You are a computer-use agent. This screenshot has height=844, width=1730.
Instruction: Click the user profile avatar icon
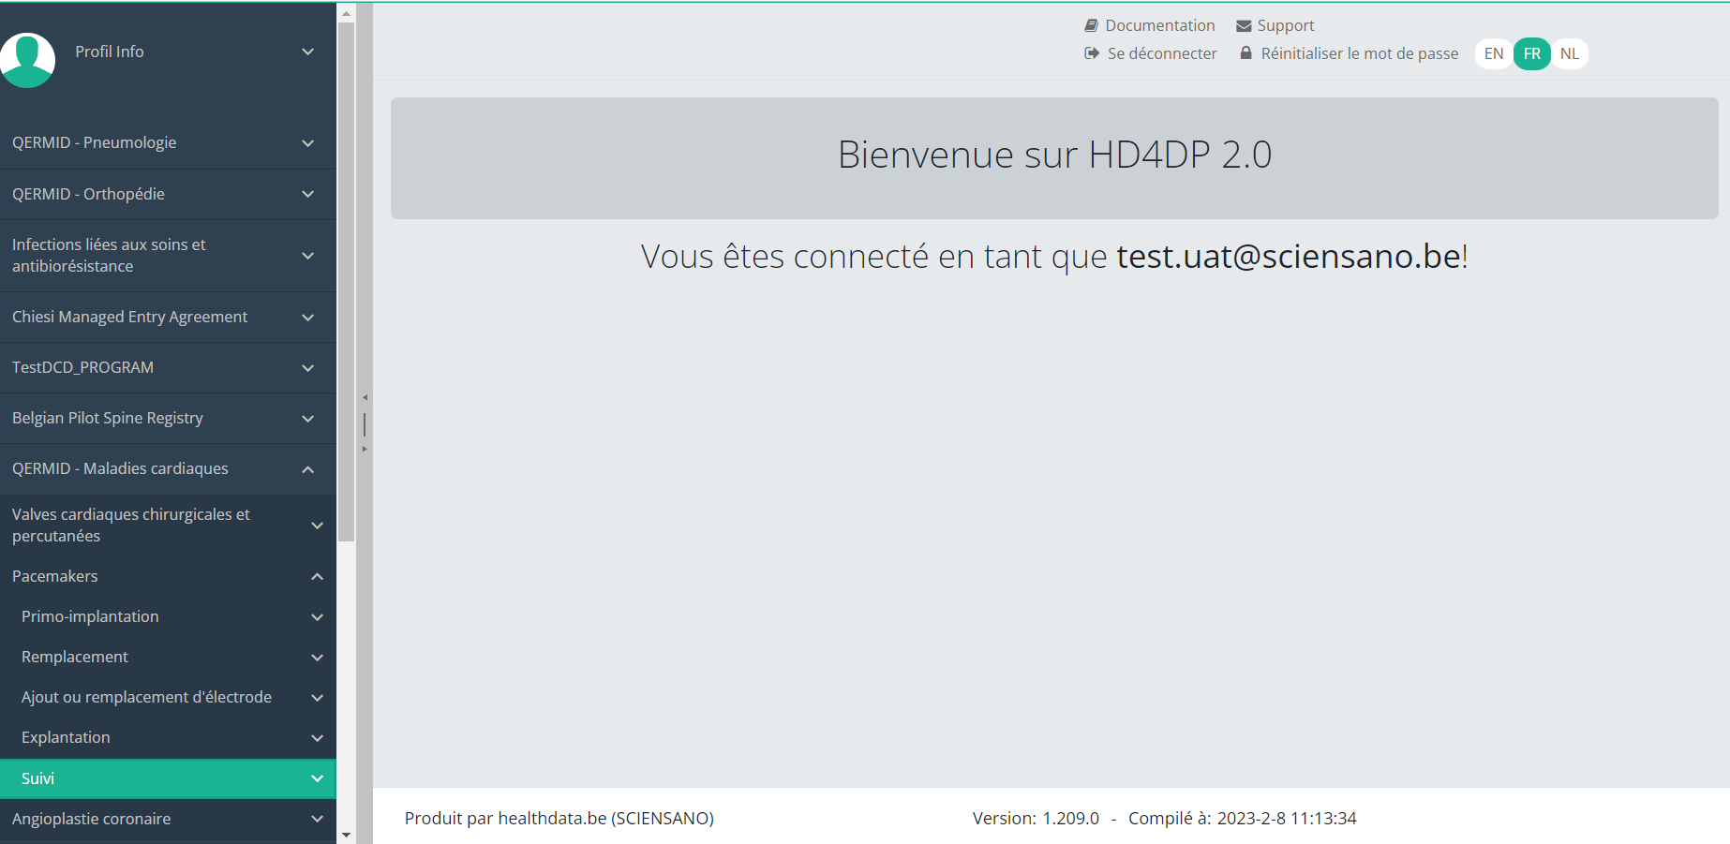[x=27, y=60]
